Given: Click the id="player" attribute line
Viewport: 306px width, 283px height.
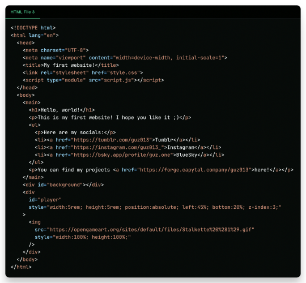Looking at the screenshot, I should click(45, 200).
